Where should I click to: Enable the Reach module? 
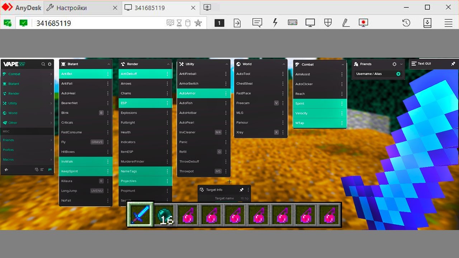tap(320, 94)
